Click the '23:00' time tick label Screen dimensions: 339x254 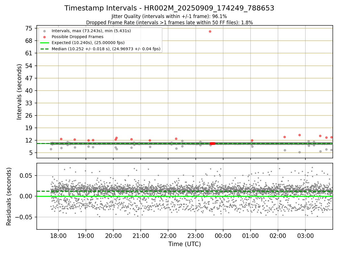(195, 236)
